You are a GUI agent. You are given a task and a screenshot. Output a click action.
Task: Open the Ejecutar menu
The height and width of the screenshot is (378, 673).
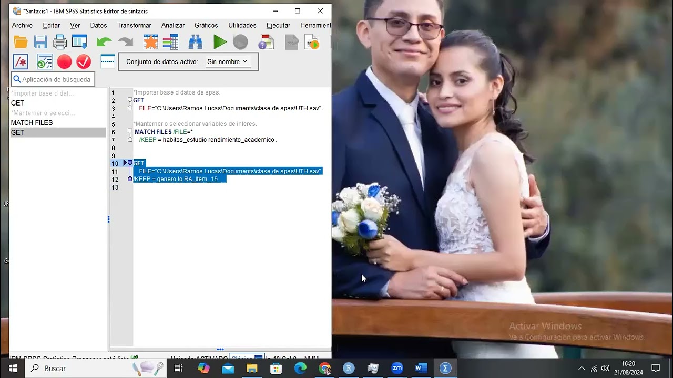278,25
